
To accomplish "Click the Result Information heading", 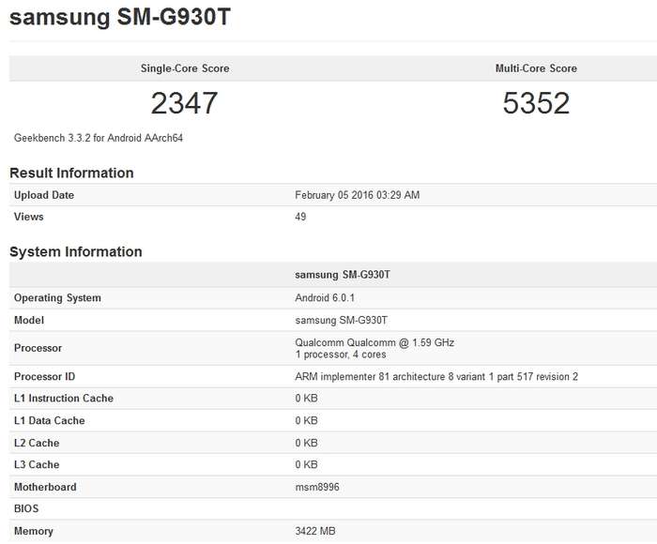I will click(71, 173).
